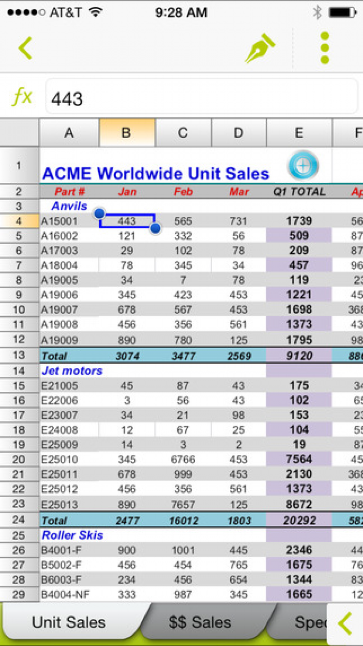Click cell with value 1739
Image resolution: width=363 pixels, height=646 pixels.
pyautogui.click(x=299, y=221)
